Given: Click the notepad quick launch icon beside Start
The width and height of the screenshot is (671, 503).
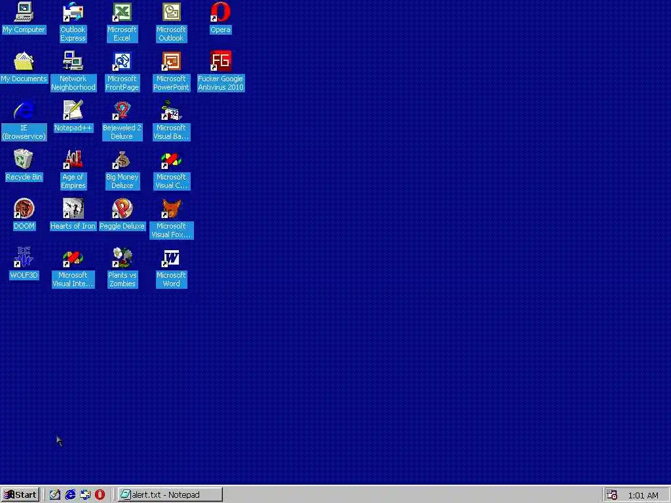Looking at the screenshot, I should (x=55, y=494).
